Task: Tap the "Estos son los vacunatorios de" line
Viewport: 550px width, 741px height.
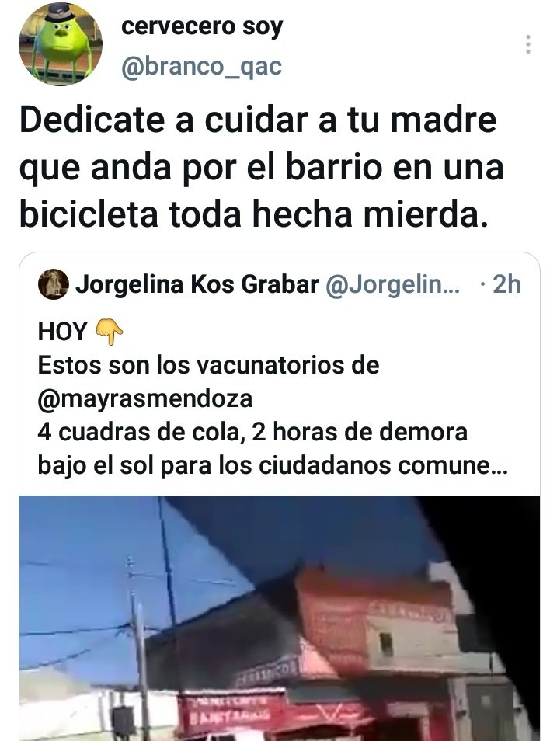Action: (208, 365)
